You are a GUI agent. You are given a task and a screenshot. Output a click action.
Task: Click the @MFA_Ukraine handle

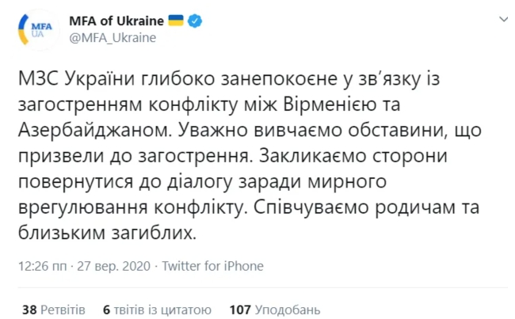click(110, 36)
